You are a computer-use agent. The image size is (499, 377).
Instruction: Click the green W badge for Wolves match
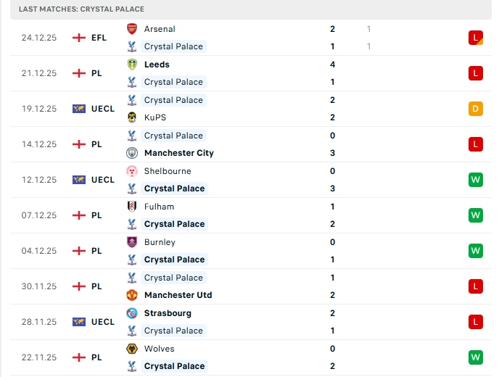(475, 357)
